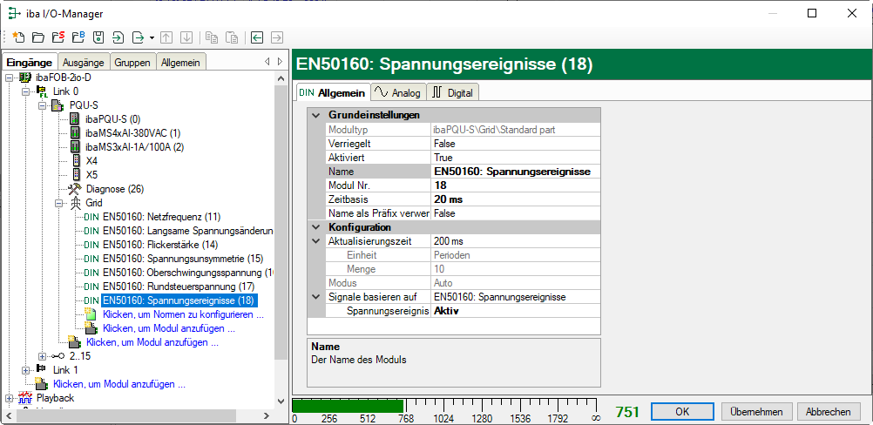Toggle Name als Präfix verwenden value

coord(516,213)
